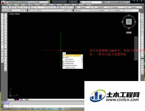Click Layer Previous icon
Viewport: 145px width, 111px height.
69,10
